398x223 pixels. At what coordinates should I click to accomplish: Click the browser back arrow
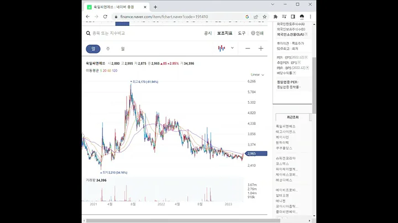[88, 17]
